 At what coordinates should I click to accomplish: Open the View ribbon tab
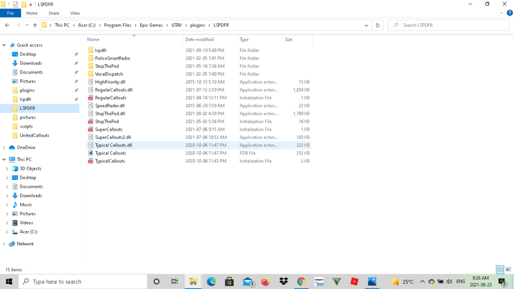pos(75,13)
